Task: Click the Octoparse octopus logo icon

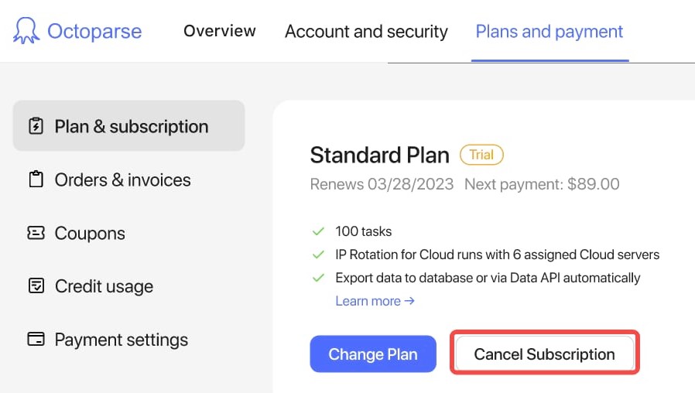Action: (x=26, y=31)
